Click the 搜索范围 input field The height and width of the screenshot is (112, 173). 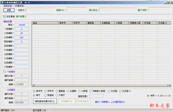pos(96,96)
